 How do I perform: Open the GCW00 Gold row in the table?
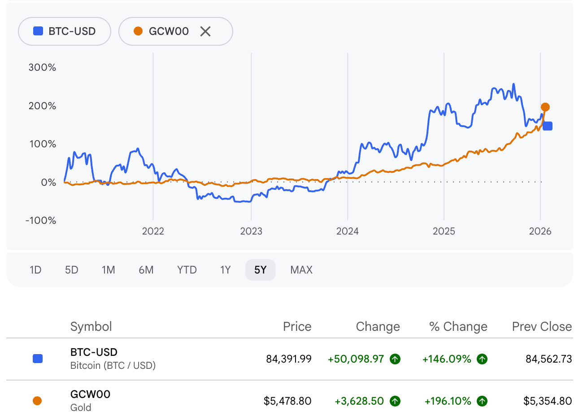[90, 401]
